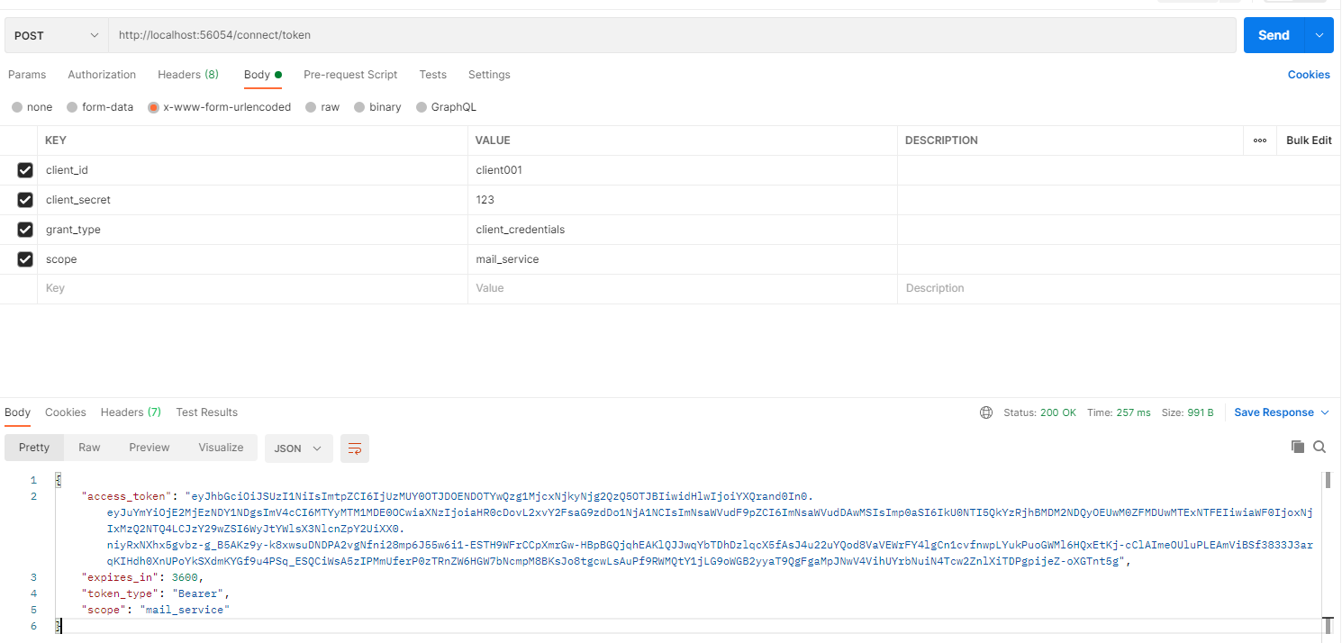Click the wrap lines icon in response toolbar
This screenshot has height=643, width=1342.
(x=355, y=448)
